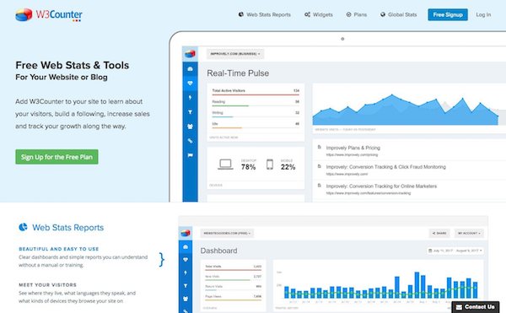The width and height of the screenshot is (506, 313).
Task: Click the Log In link
Action: 483,14
